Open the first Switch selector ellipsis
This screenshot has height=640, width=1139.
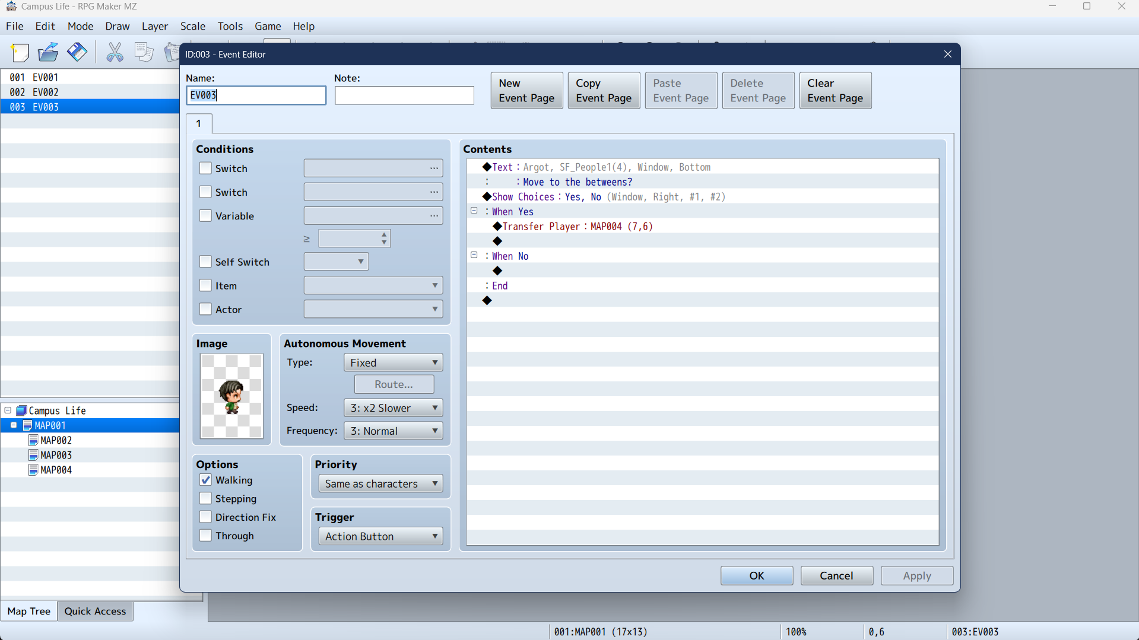434,168
